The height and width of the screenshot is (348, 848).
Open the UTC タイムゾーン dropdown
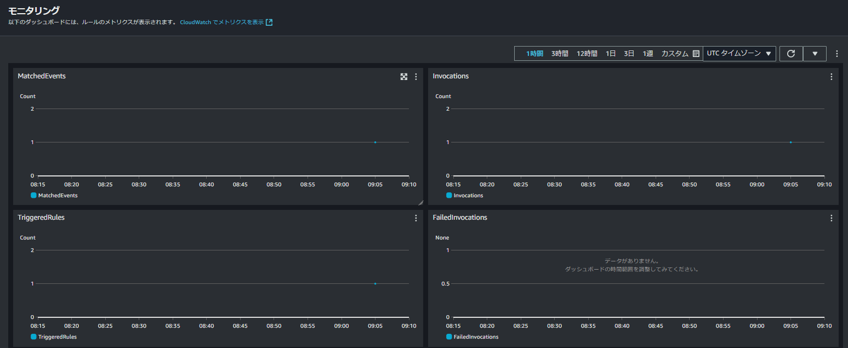tap(739, 53)
